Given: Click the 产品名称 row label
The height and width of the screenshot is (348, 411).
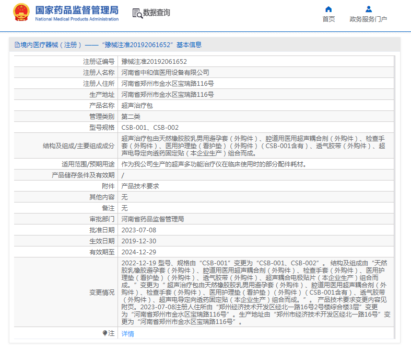Looking at the screenshot, I should [102, 106].
